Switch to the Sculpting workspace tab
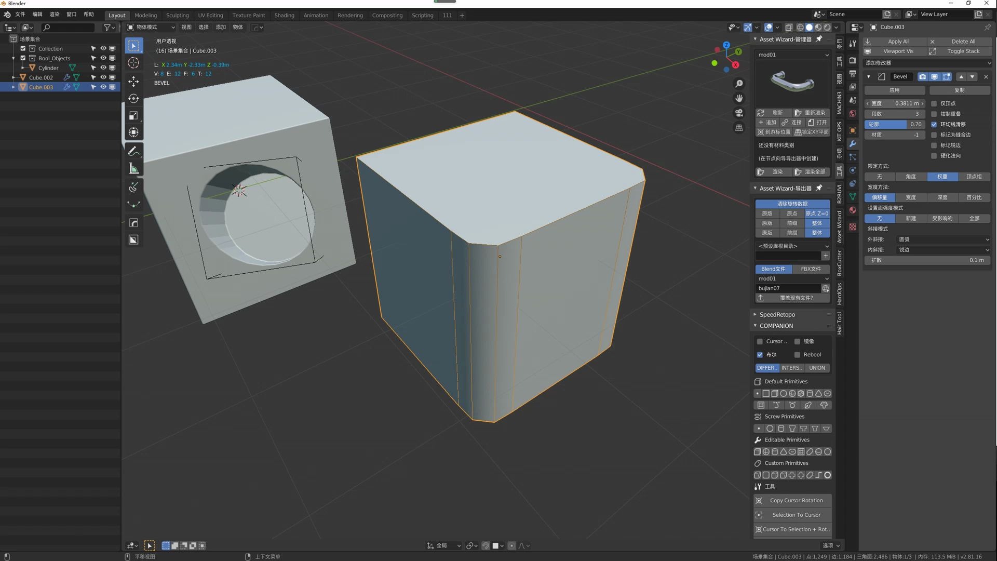The width and height of the screenshot is (997, 561). point(177,15)
